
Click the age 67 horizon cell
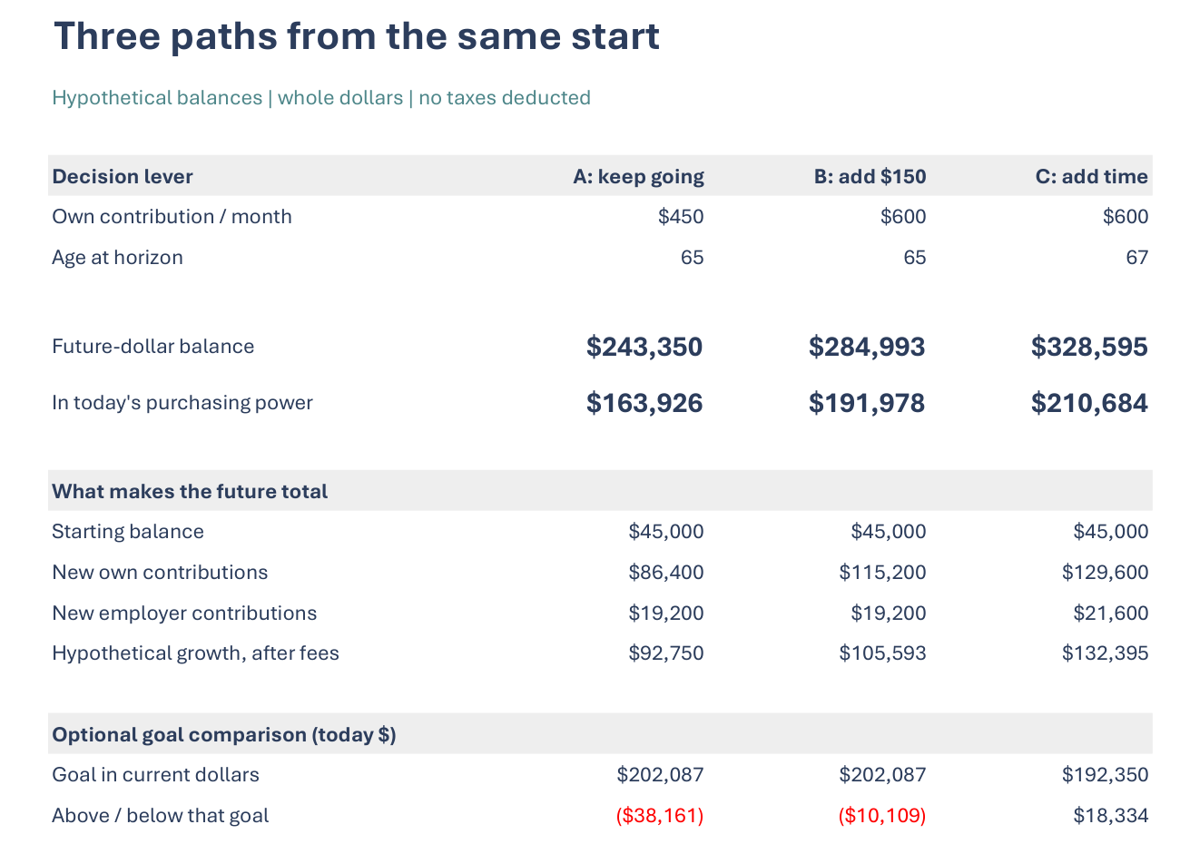1136,258
